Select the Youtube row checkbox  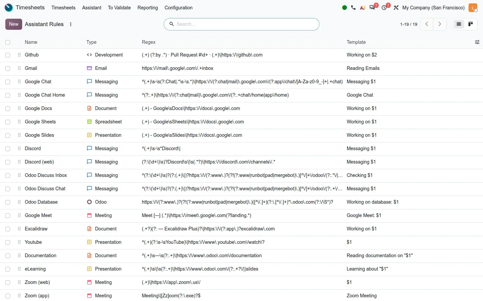(8, 242)
